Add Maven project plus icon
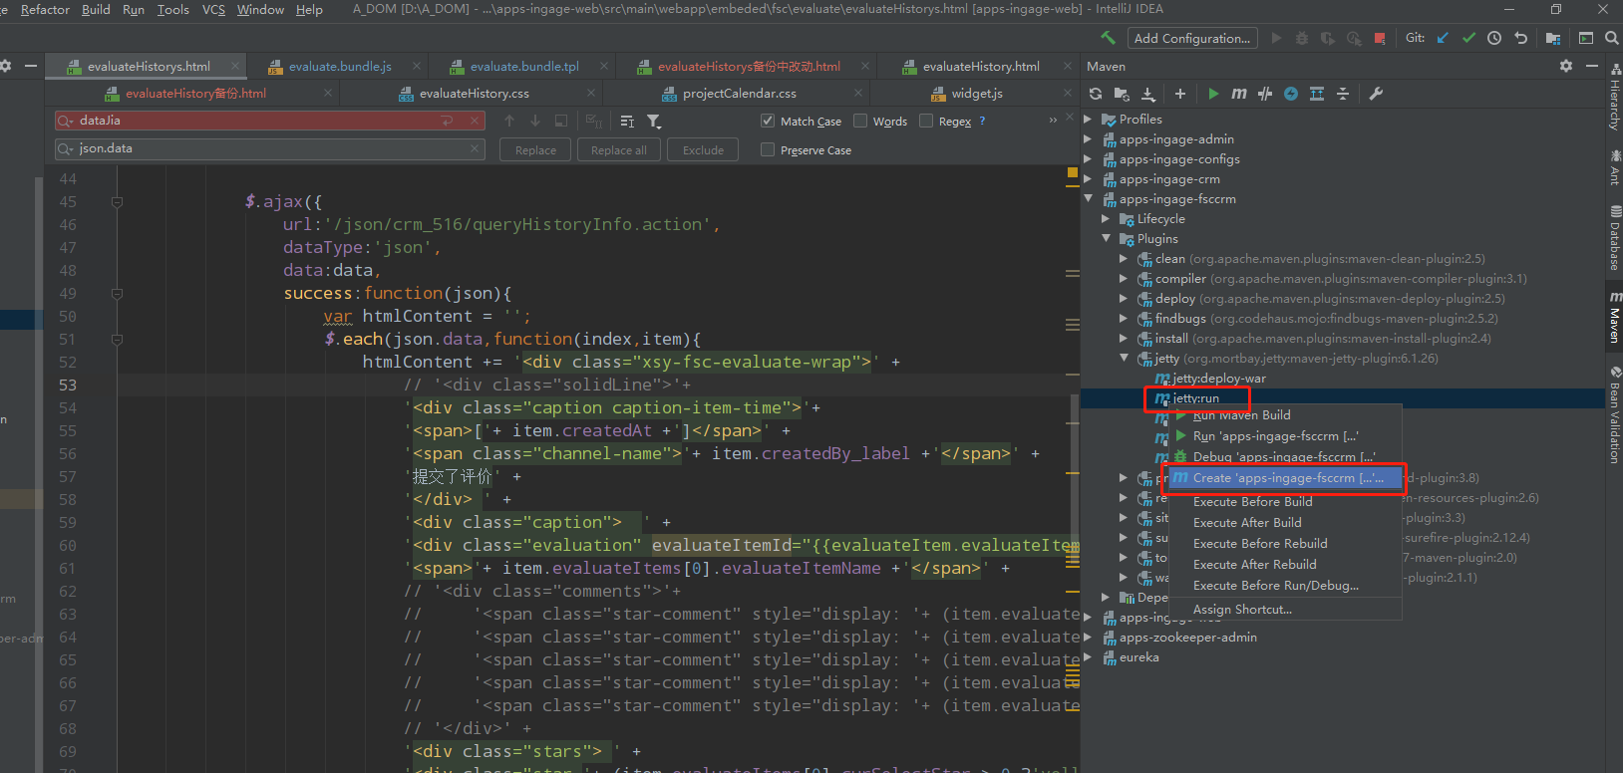 point(1180,94)
